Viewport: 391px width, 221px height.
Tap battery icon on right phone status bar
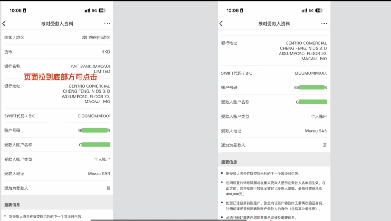(319, 10)
